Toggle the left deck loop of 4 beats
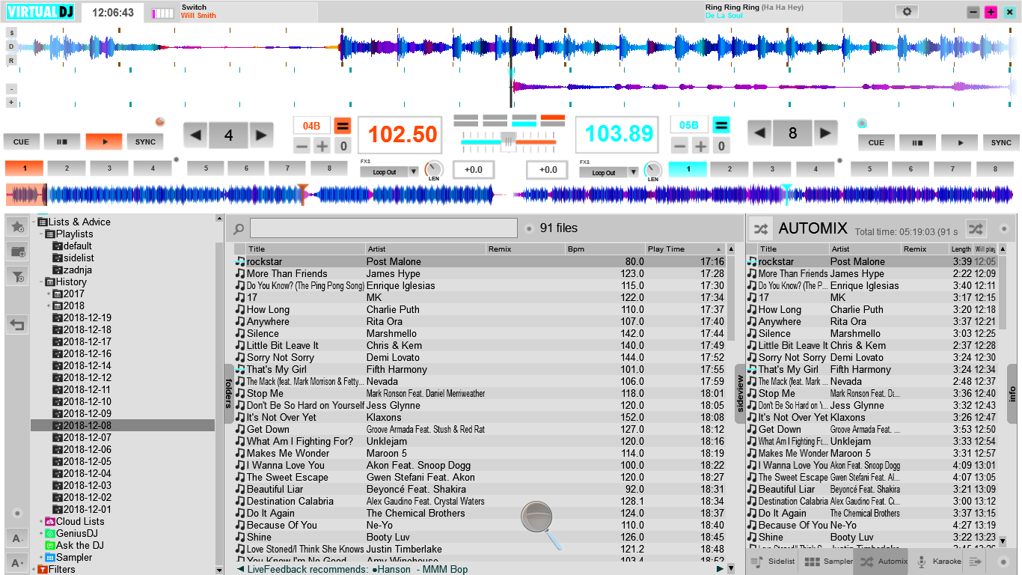 [229, 136]
